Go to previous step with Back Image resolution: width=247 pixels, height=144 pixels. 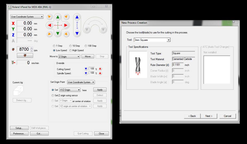click(192, 116)
